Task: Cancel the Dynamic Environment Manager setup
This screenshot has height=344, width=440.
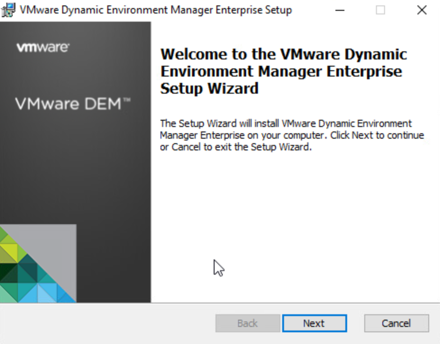Action: (396, 323)
